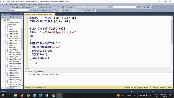The width and height of the screenshot is (174, 98).
Task: Open Windows Start menu
Action: pos(3,96)
